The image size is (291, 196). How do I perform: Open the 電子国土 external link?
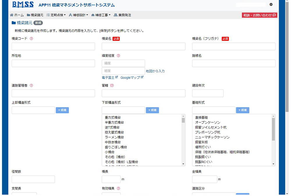tap(110, 77)
